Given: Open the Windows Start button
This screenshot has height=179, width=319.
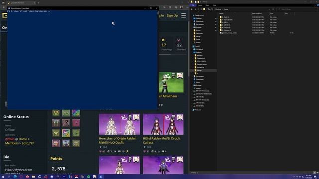Looking at the screenshot, I should click(x=3, y=177).
